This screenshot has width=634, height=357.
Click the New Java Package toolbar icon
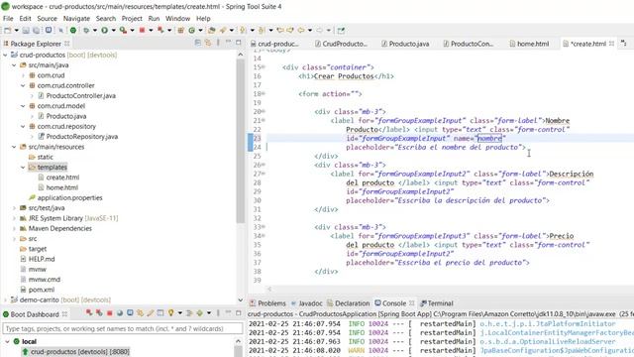[x=180, y=31]
